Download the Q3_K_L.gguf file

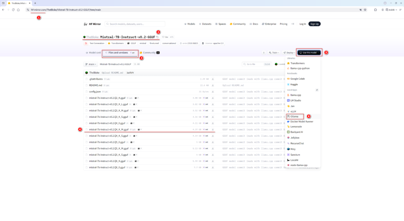213,104
